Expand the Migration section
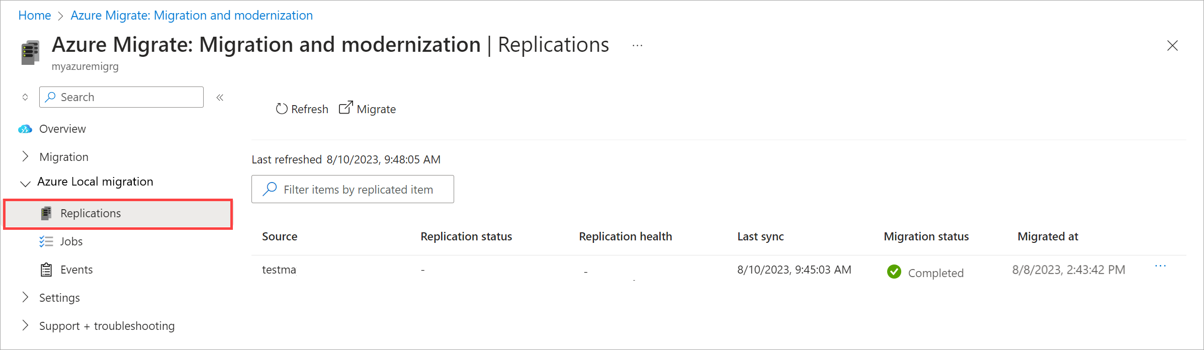Screen dimensions: 1204x350 pyautogui.click(x=25, y=156)
